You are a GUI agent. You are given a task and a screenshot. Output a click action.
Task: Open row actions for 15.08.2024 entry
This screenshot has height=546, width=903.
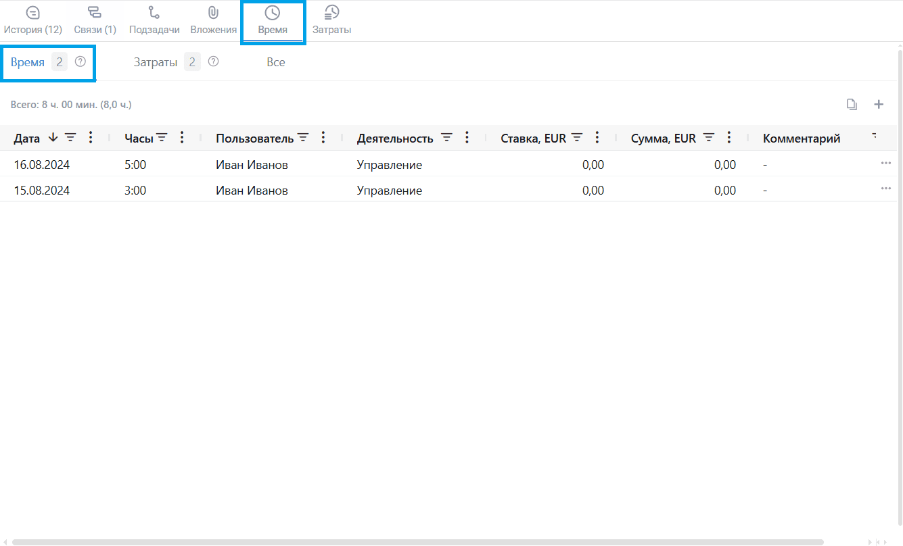[886, 189]
